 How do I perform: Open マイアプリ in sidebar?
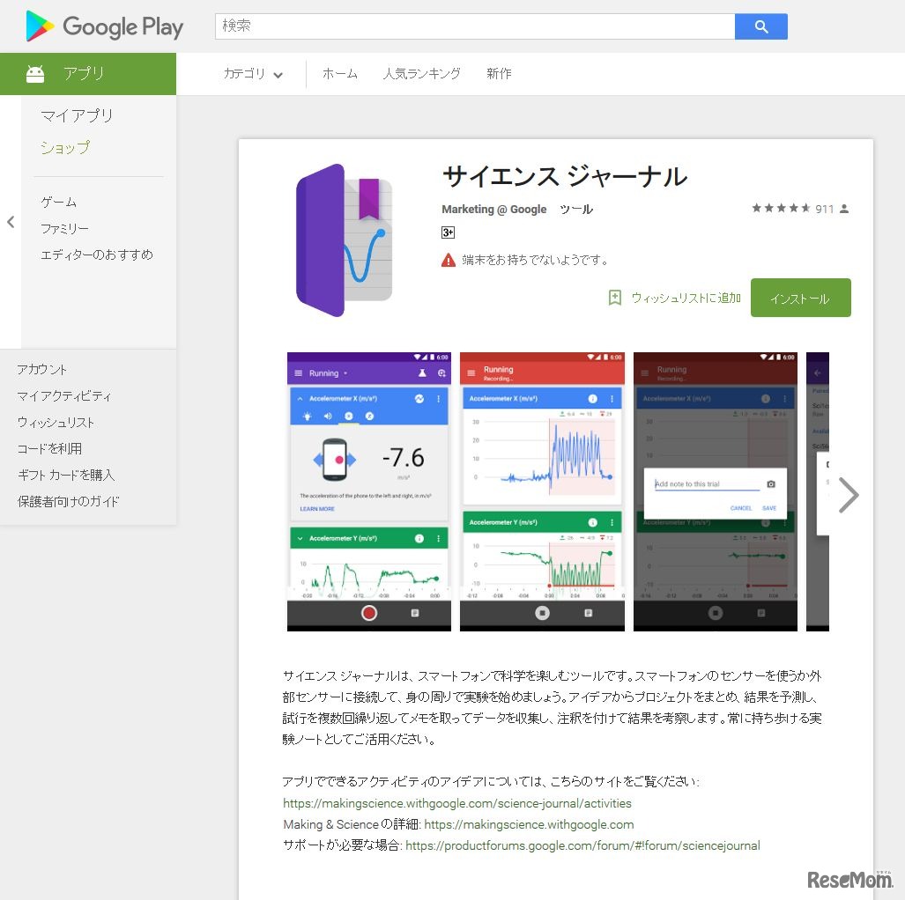tap(77, 115)
